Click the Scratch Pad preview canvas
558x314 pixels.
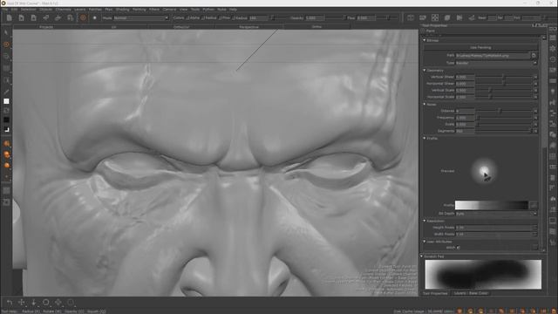(483, 274)
